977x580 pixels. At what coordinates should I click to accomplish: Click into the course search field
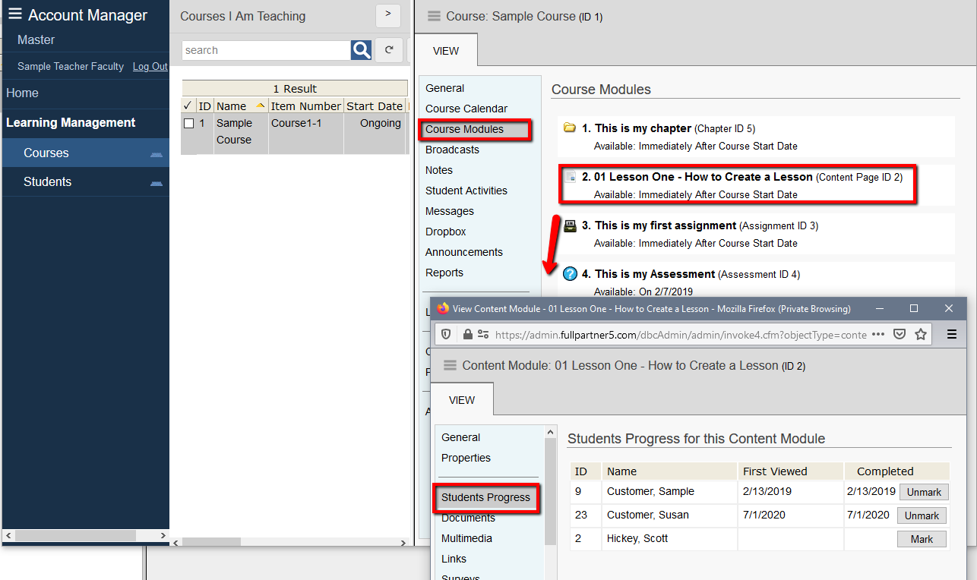click(266, 50)
